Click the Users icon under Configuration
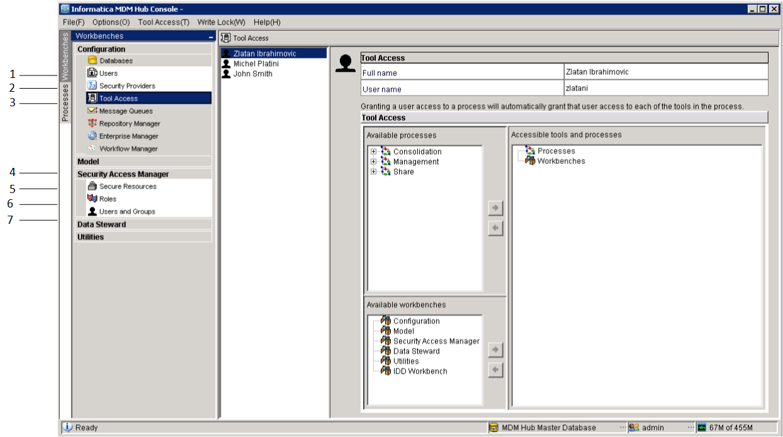This screenshot has height=437, width=783. pyautogui.click(x=92, y=73)
